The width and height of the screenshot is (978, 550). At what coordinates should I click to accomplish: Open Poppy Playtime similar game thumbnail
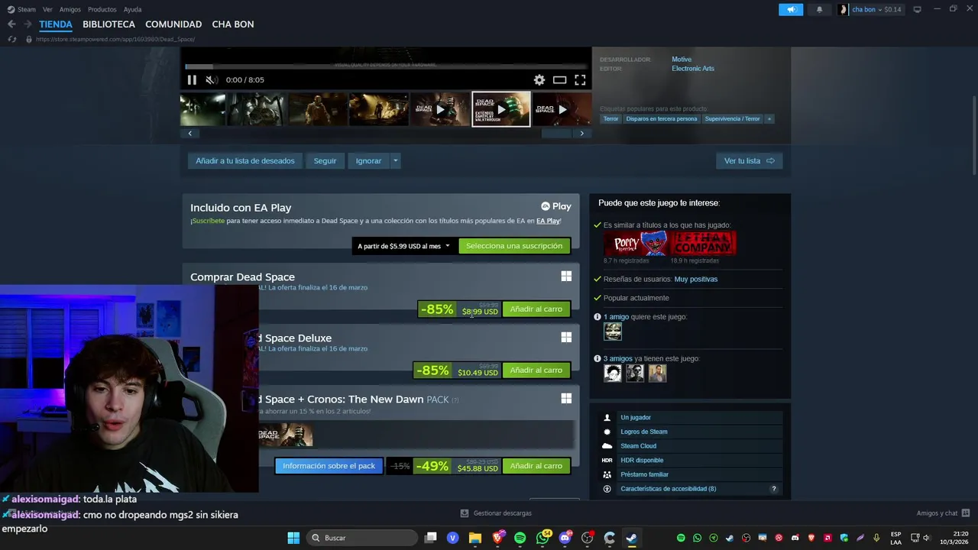(636, 244)
